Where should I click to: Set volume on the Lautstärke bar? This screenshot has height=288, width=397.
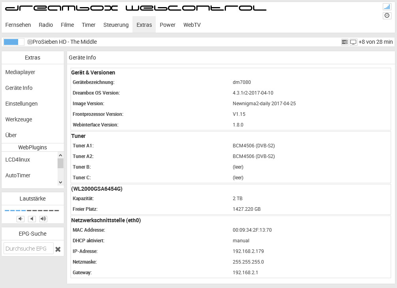(x=32, y=210)
